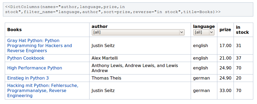Open the language filter dropdown
Viewport: 257px width, 104px height.
(x=204, y=32)
